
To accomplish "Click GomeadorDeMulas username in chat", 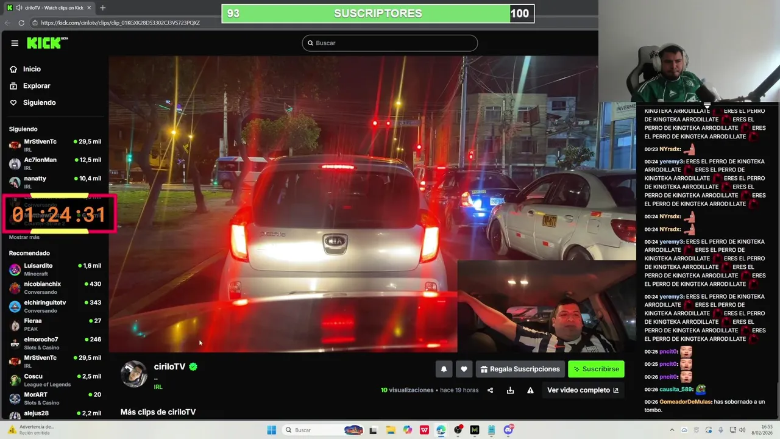I will pos(685,402).
